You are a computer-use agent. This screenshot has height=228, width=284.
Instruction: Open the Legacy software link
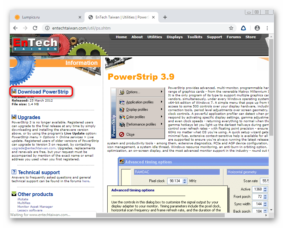pyautogui.click(x=30, y=210)
